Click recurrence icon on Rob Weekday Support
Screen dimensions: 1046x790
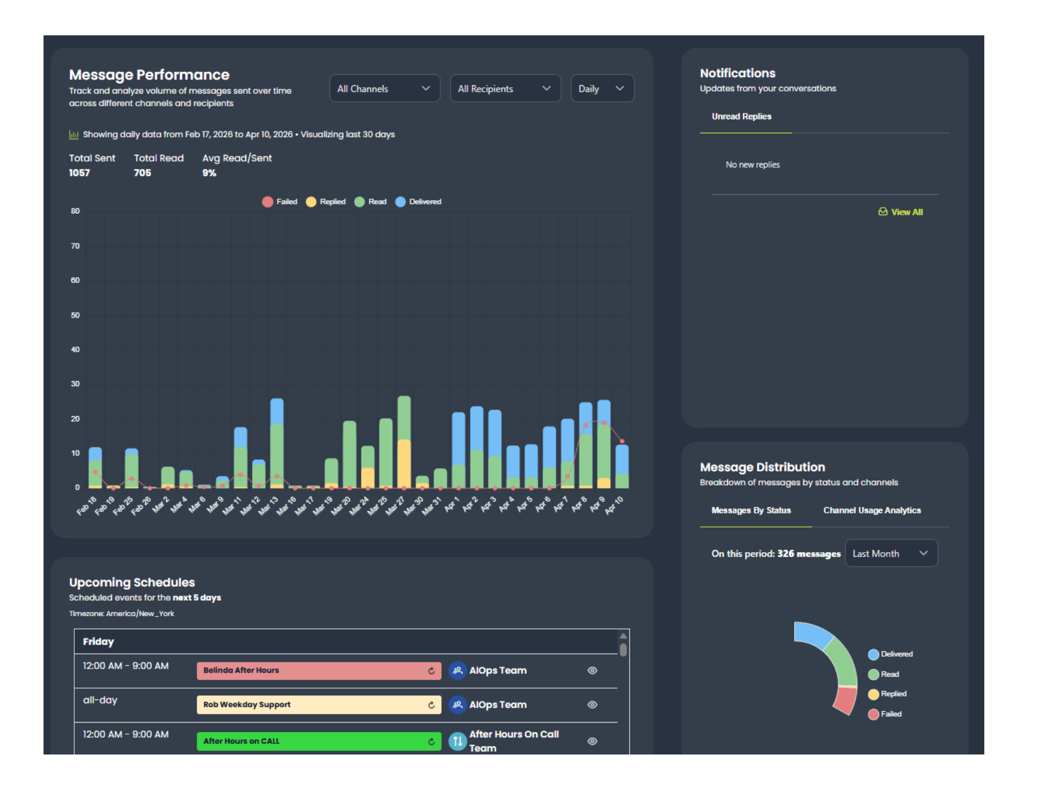pos(431,705)
